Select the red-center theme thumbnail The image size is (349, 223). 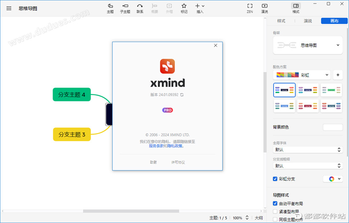point(308,106)
